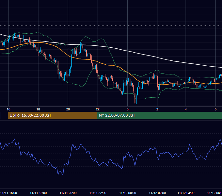The height and width of the screenshot is (196, 222).
Task: Click the 6 hour label on price chart axis
Action: 215,109
